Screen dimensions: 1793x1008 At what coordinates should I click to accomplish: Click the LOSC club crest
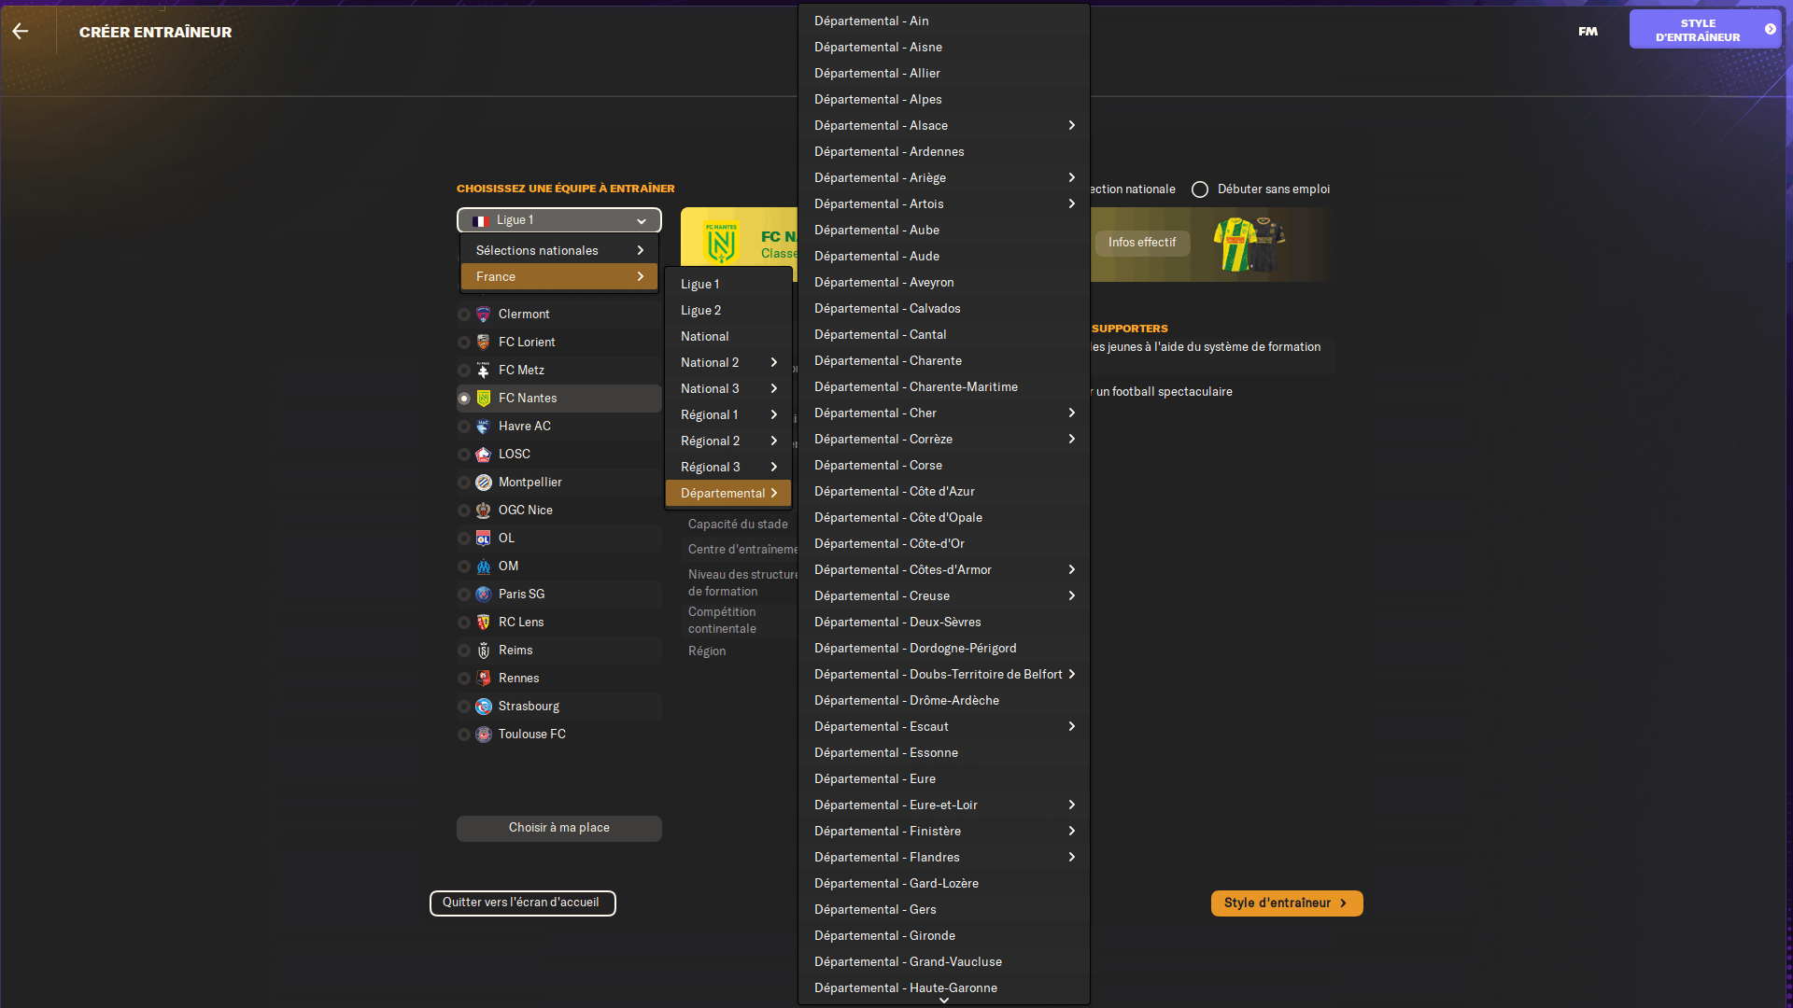(x=483, y=455)
